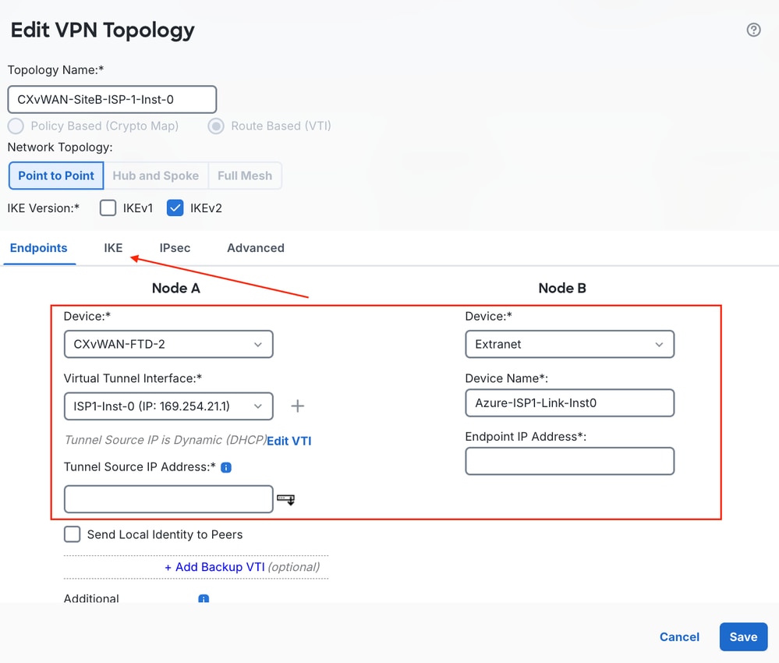Save the VPN topology
The width and height of the screenshot is (779, 663).
tap(743, 636)
